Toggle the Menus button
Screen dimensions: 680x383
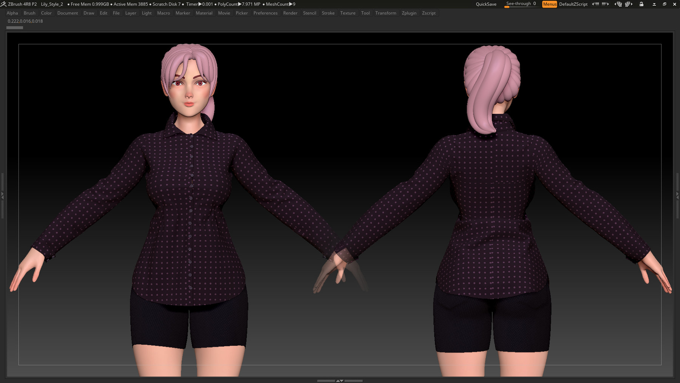(x=550, y=4)
